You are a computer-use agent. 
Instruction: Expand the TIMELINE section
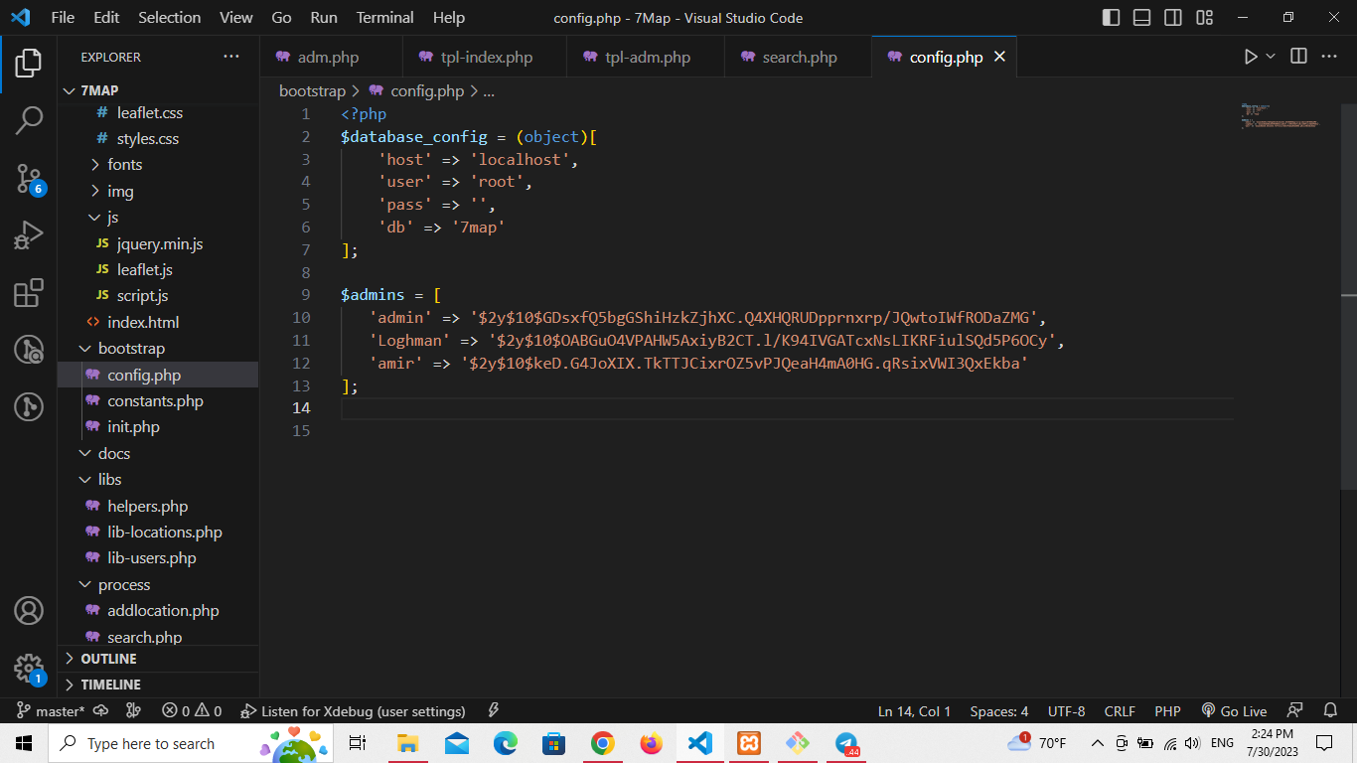pyautogui.click(x=158, y=685)
